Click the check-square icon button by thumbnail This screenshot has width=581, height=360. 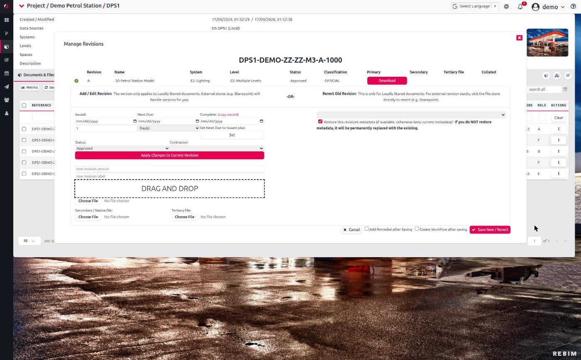click(568, 75)
